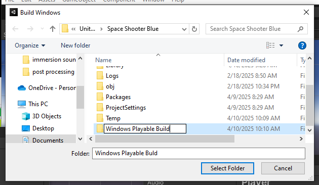Select the obj folder
Viewport: 319px width, 185px height.
coord(110,86)
